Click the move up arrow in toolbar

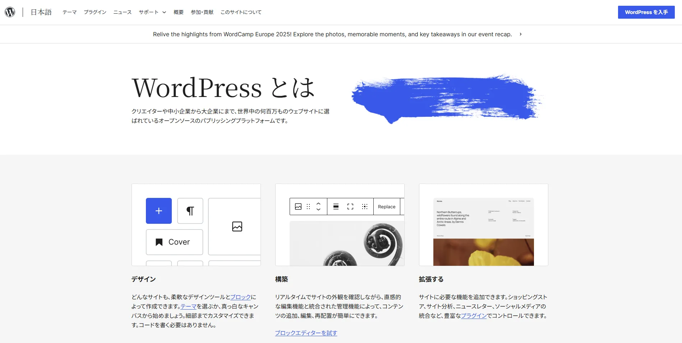(x=318, y=204)
